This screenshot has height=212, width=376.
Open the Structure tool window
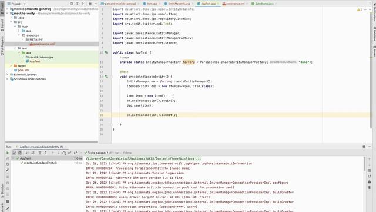click(2, 190)
